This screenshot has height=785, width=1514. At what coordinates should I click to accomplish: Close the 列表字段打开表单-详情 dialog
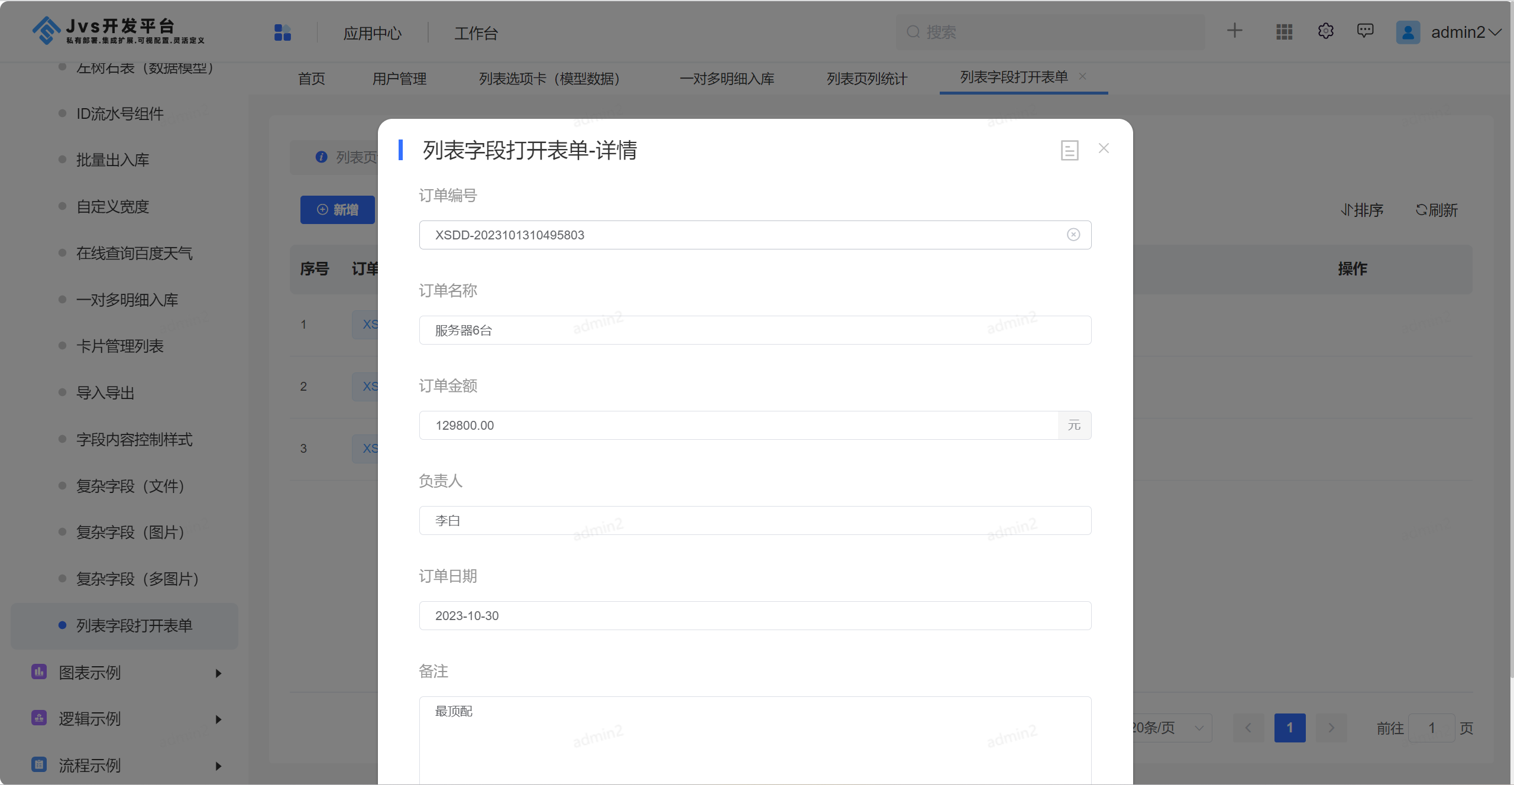1104,148
